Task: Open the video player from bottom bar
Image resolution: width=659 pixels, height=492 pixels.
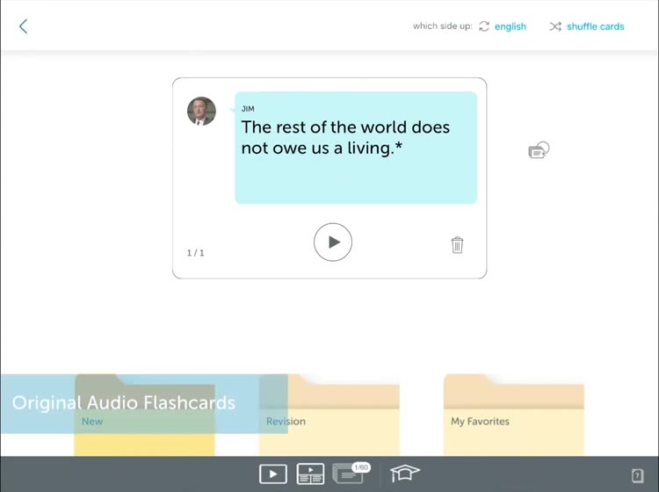Action: pos(273,474)
